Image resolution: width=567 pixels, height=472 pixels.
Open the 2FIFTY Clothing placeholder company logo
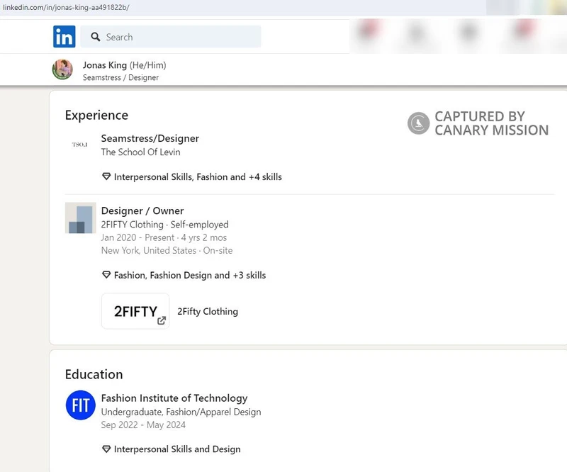tap(81, 218)
